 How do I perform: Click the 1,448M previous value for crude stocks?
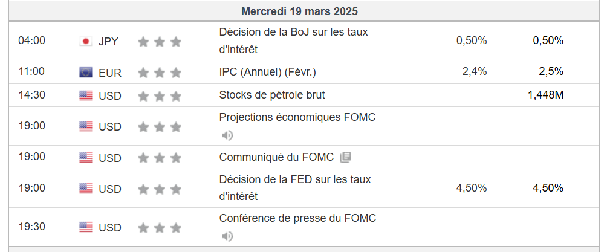tap(545, 95)
